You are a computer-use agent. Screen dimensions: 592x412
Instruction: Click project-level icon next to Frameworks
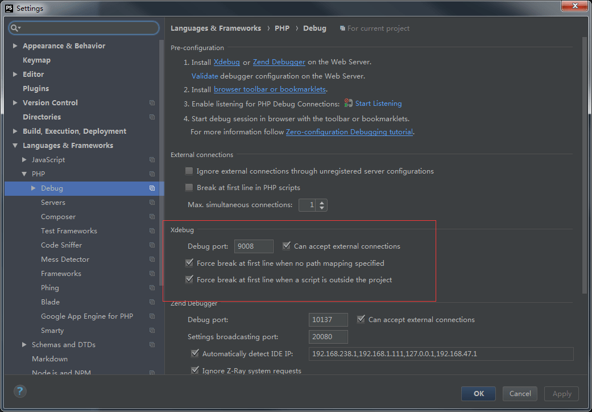coord(152,273)
